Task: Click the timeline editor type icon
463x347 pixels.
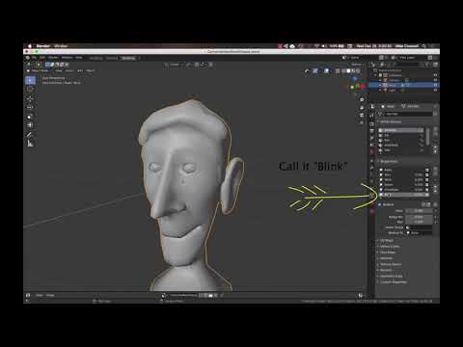Action: pyautogui.click(x=28, y=295)
